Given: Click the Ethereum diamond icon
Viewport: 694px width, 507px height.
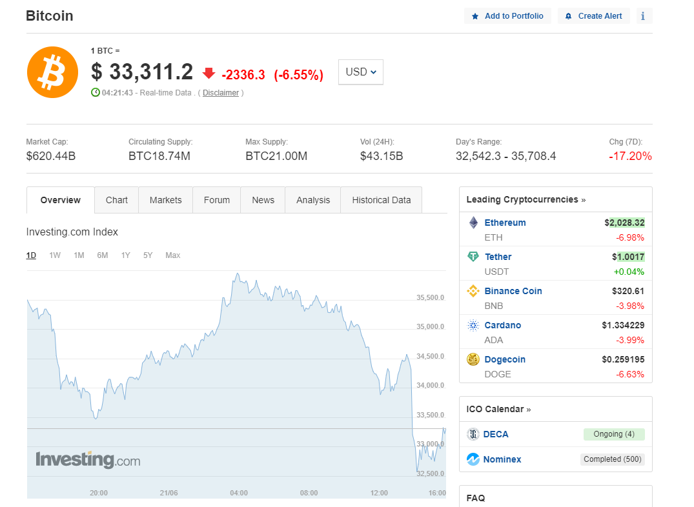Looking at the screenshot, I should coord(473,223).
